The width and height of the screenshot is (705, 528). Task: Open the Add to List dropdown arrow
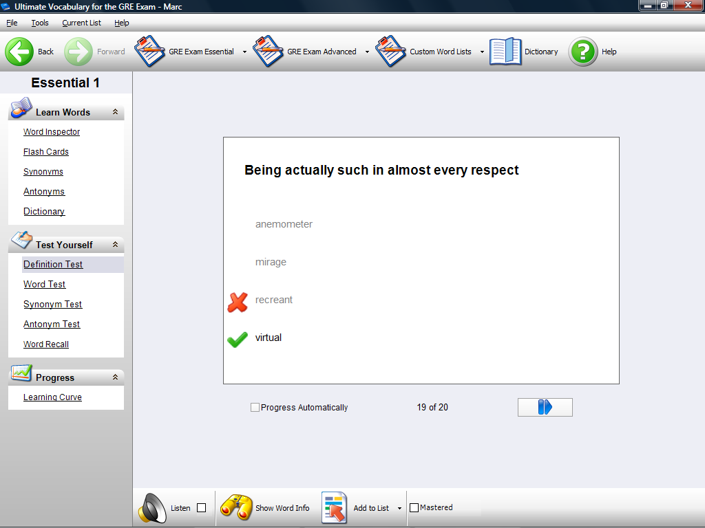[399, 508]
